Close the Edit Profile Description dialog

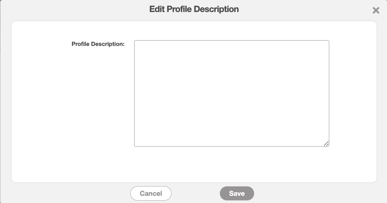click(376, 11)
